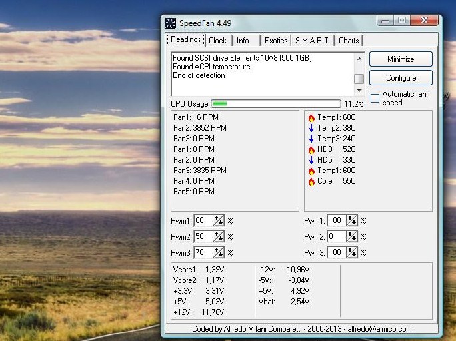Click the blue arrow icon next to HD5: 33C
456x341 pixels.
pyautogui.click(x=311, y=160)
